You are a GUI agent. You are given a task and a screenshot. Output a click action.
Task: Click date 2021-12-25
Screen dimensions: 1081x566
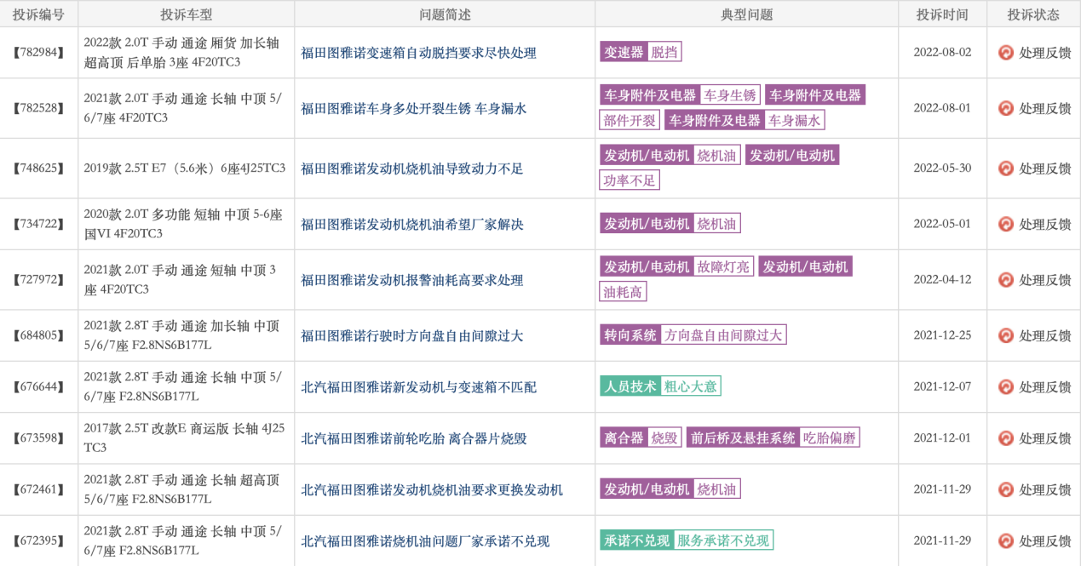pos(942,335)
